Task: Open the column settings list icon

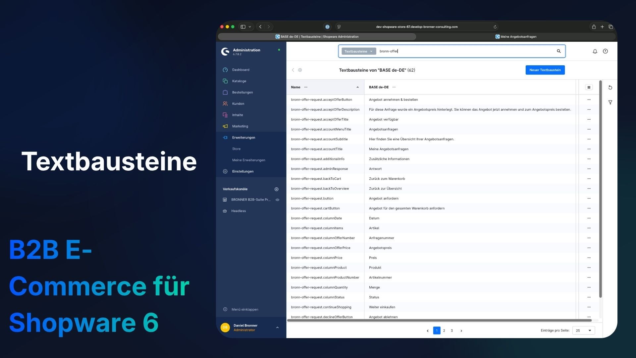Action: coord(589,87)
